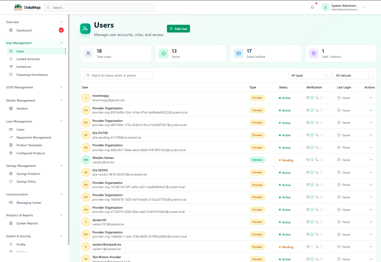This screenshot has width=381, height=262.
Task: Select Users in sidebar
Action: (36, 51)
